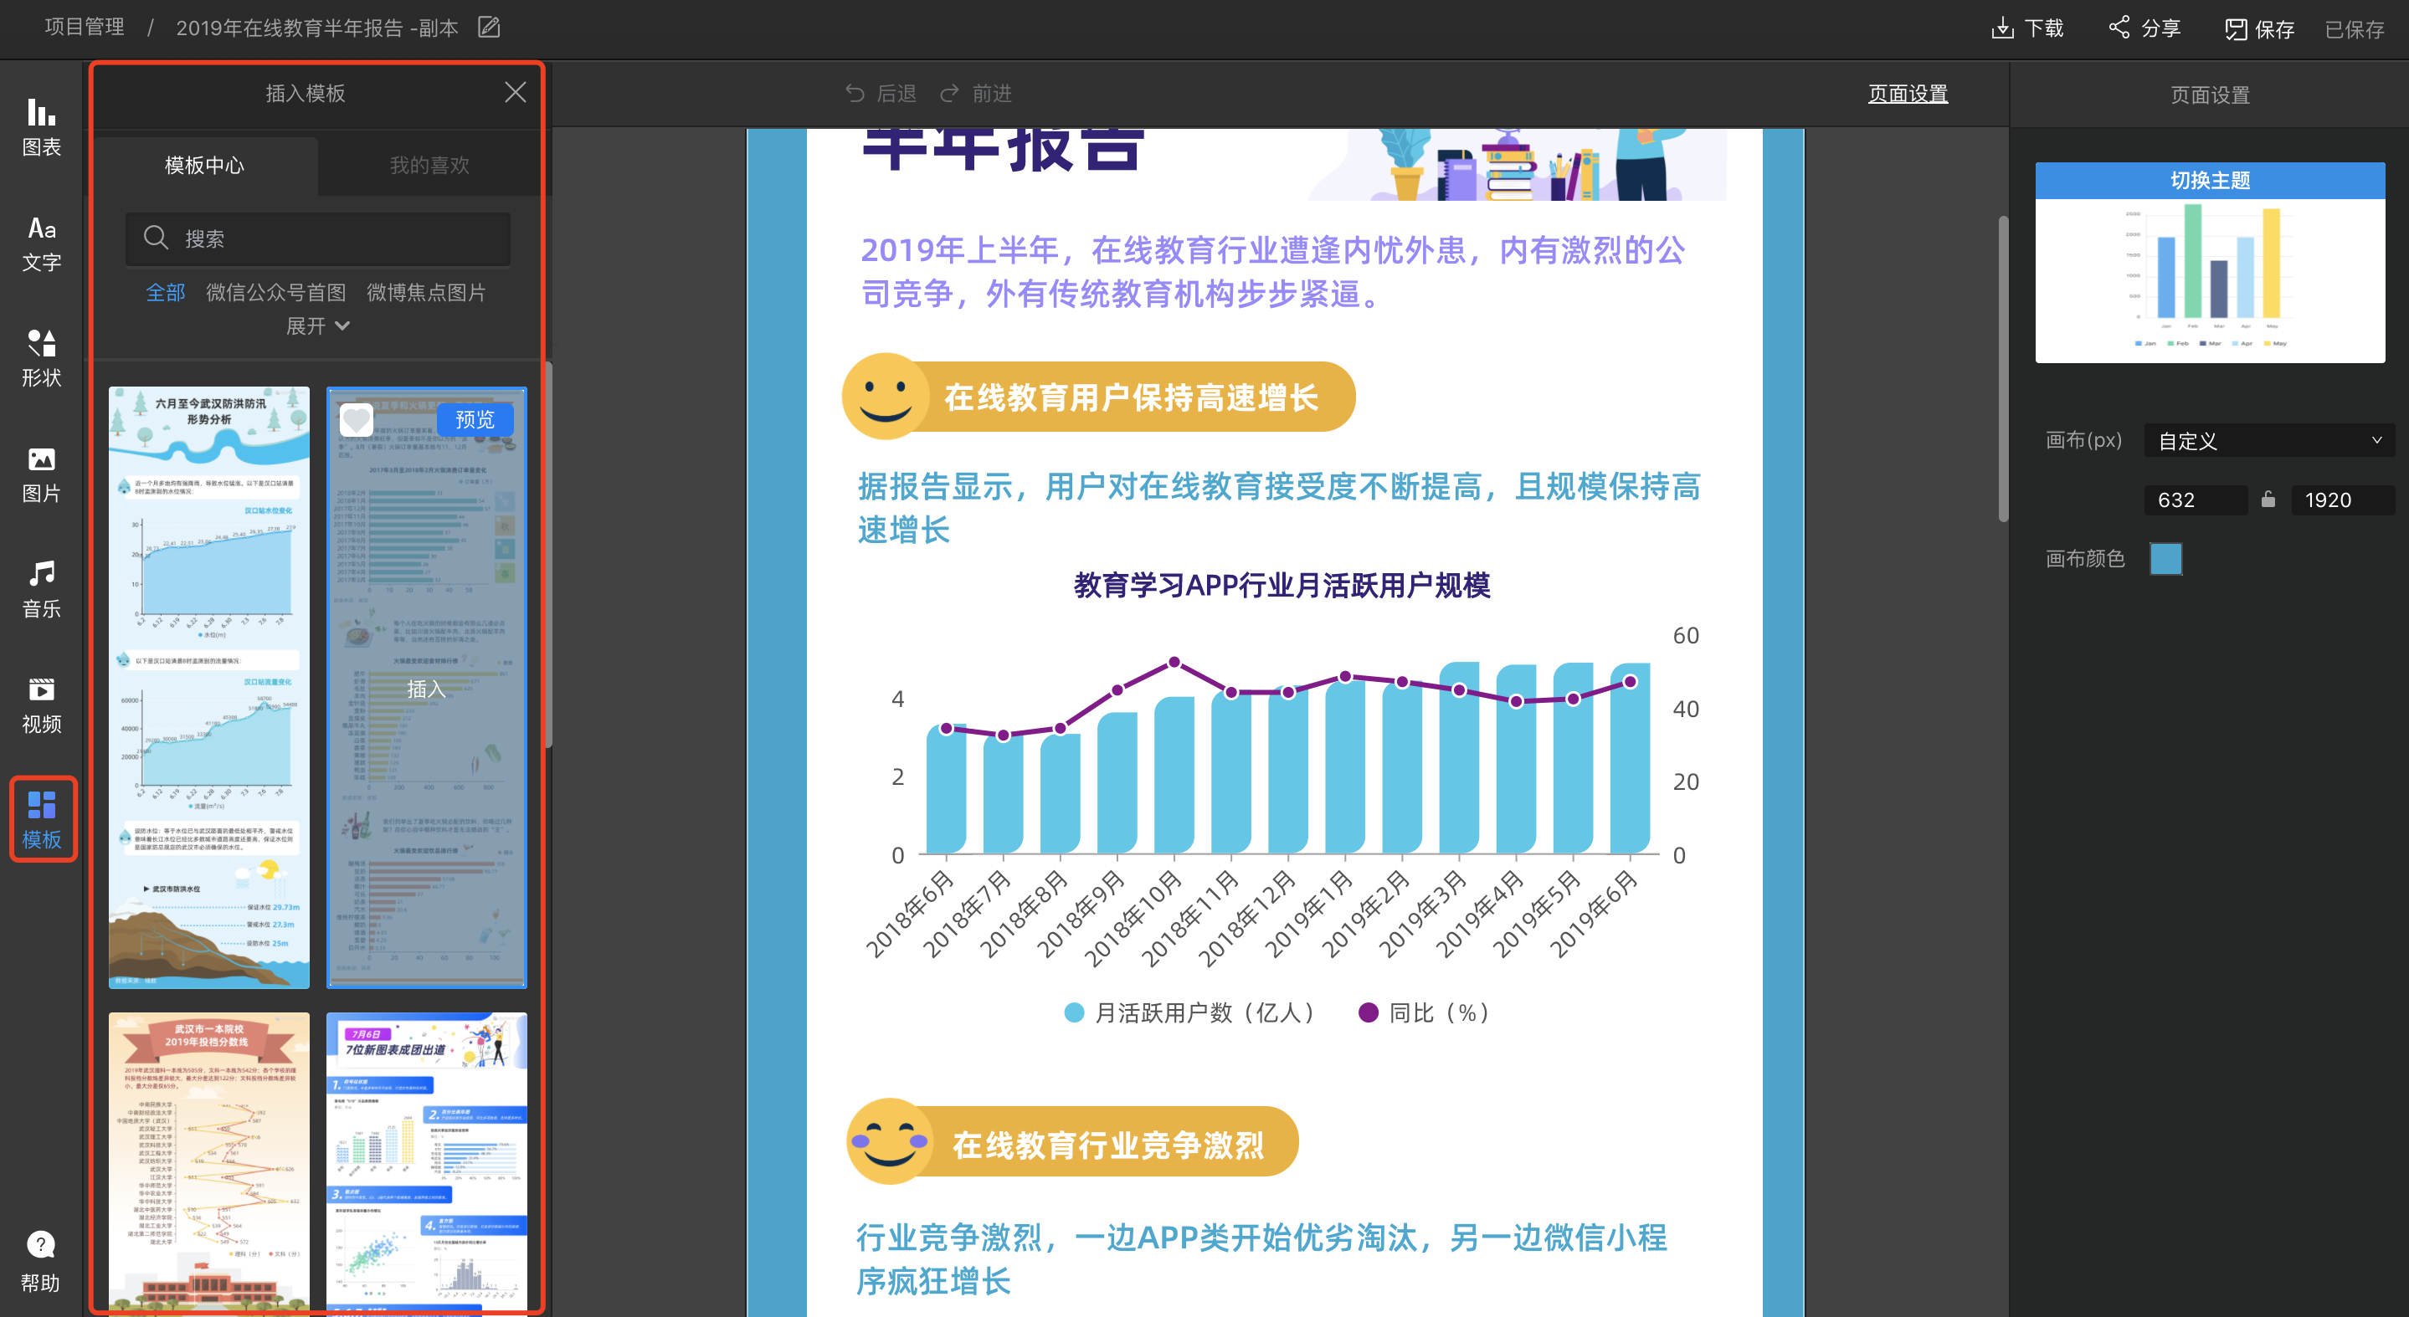
Task: Click the 分享 share button
Action: 2144,28
